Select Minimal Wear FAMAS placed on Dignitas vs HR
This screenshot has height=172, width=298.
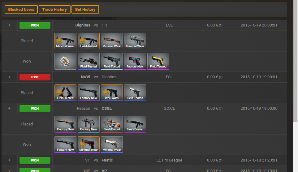(135, 41)
